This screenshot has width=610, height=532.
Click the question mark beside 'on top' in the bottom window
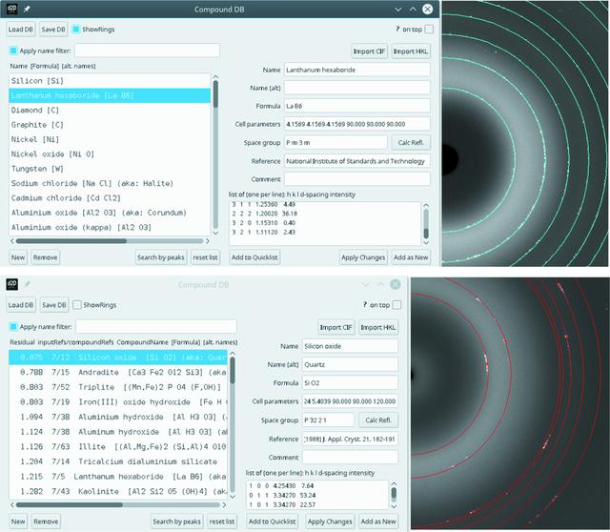(x=365, y=304)
